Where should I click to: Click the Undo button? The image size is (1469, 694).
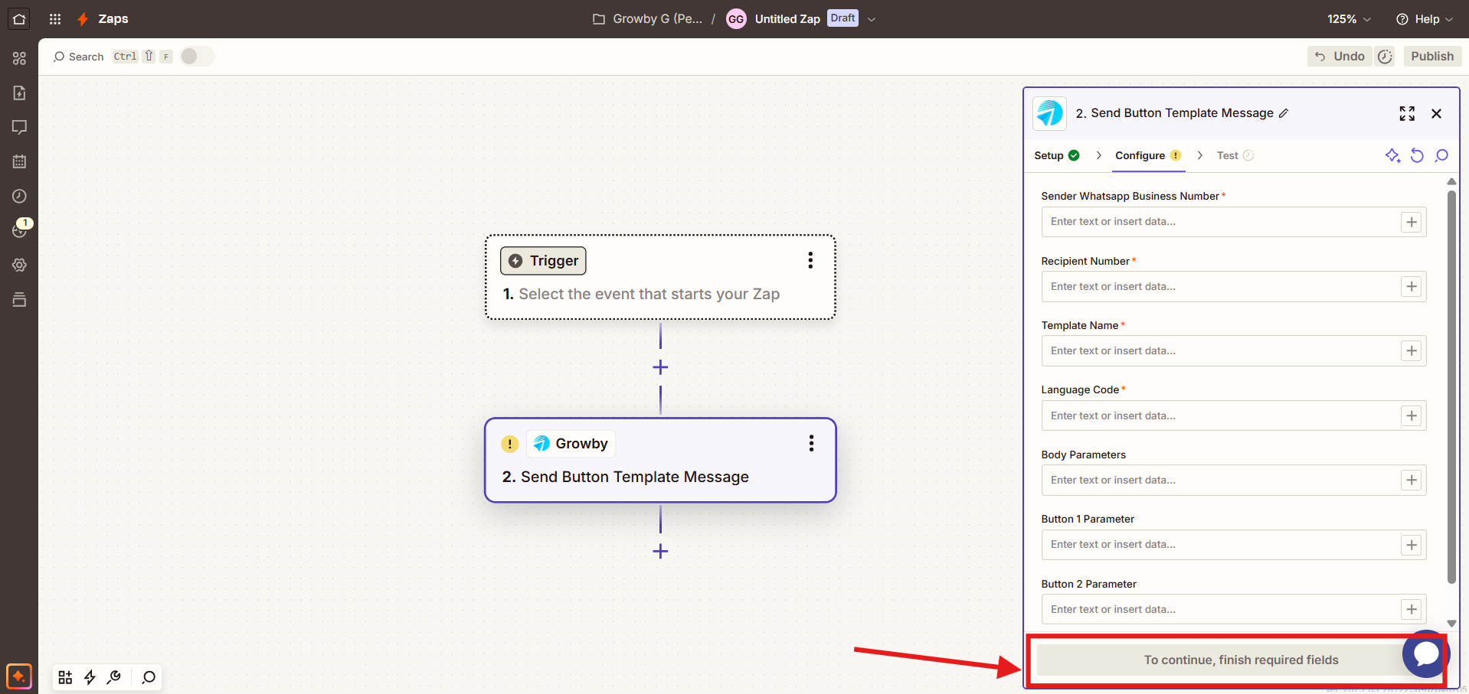click(1340, 57)
